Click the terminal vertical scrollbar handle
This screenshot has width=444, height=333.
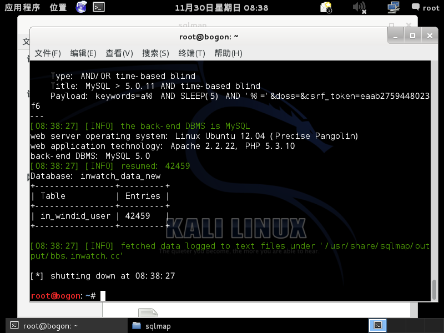[x=434, y=289]
